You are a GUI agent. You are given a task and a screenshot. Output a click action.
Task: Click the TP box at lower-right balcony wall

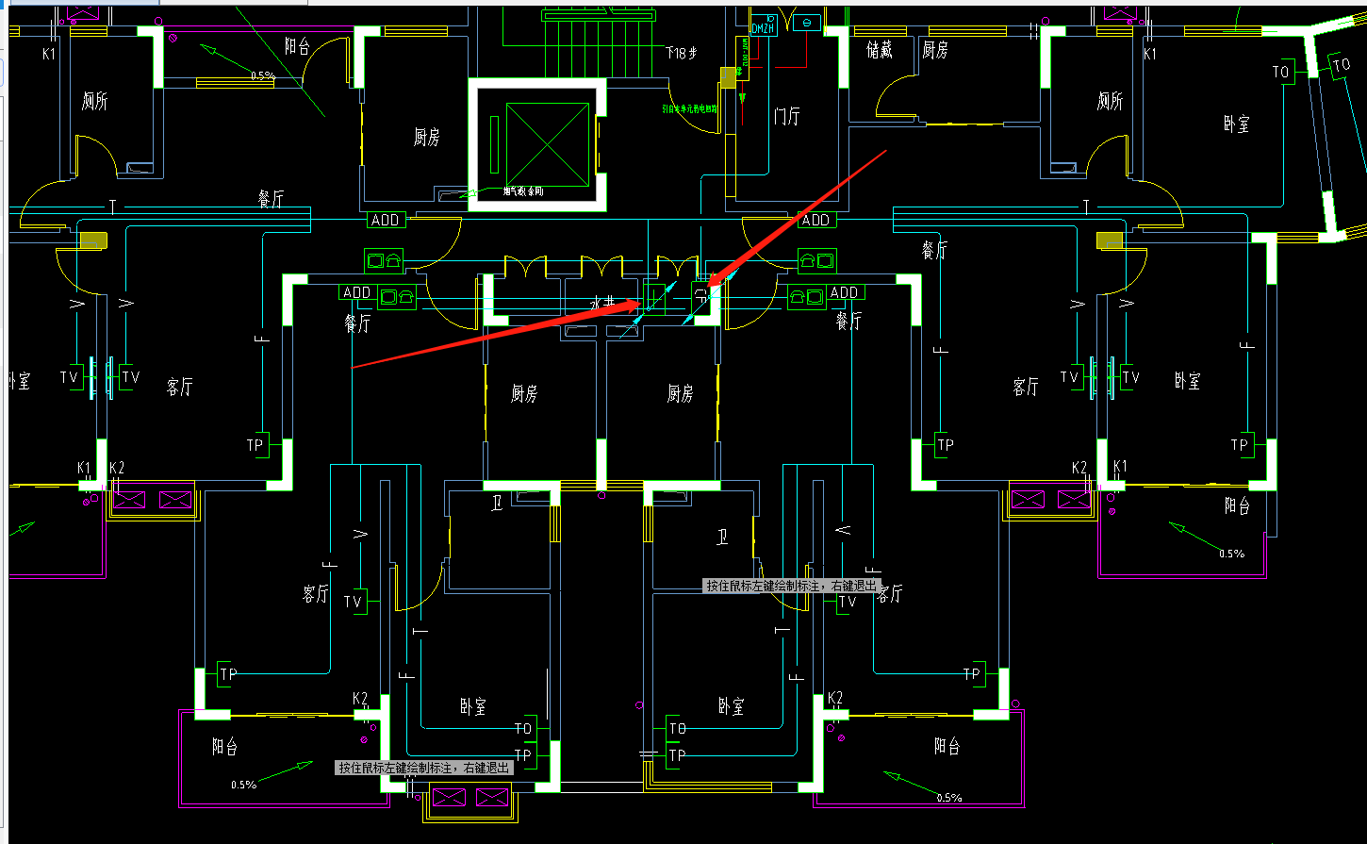973,673
